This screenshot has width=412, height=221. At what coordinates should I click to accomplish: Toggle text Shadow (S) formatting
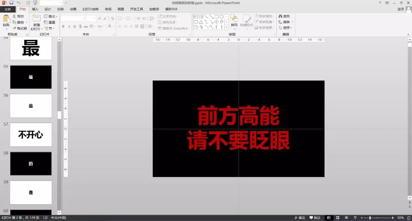pos(80,26)
